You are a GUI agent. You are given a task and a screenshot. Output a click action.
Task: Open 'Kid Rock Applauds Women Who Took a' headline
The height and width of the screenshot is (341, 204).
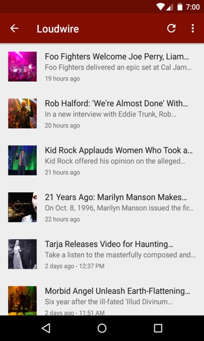point(118,150)
